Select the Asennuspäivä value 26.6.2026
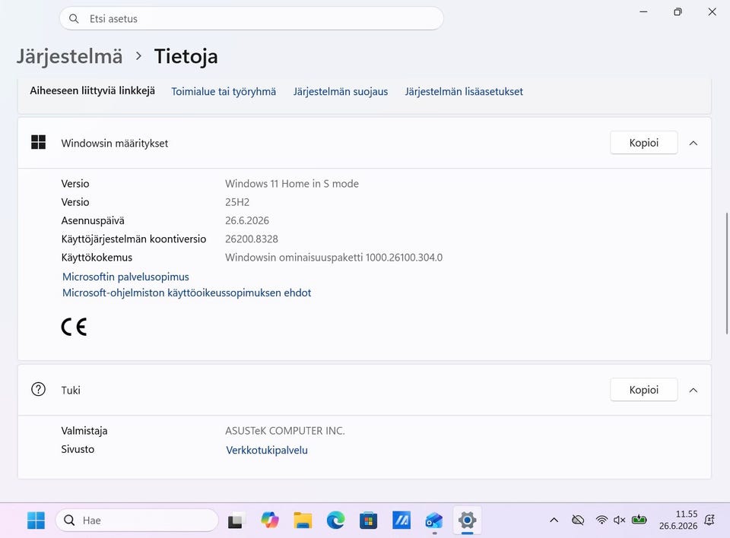Viewport: 730px width, 538px height. (246, 220)
